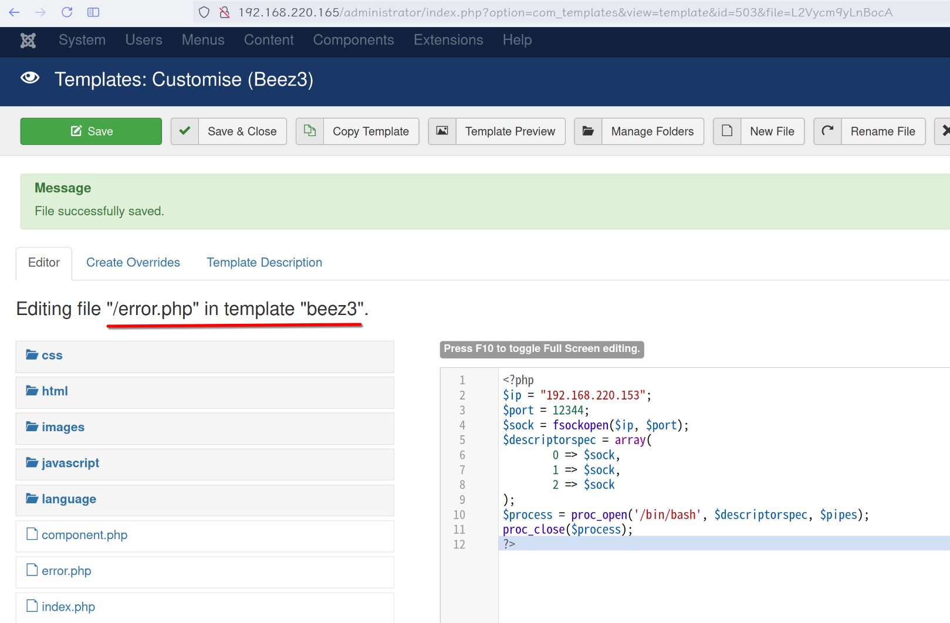Image resolution: width=950 pixels, height=623 pixels.
Task: Click the shield tracking protection icon
Action: point(204,12)
